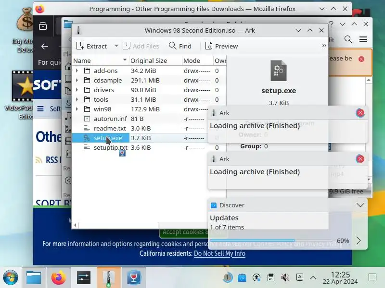Click the Discover updates progress bar
Image resolution: width=385 pixels, height=288 pixels.
[271, 240]
